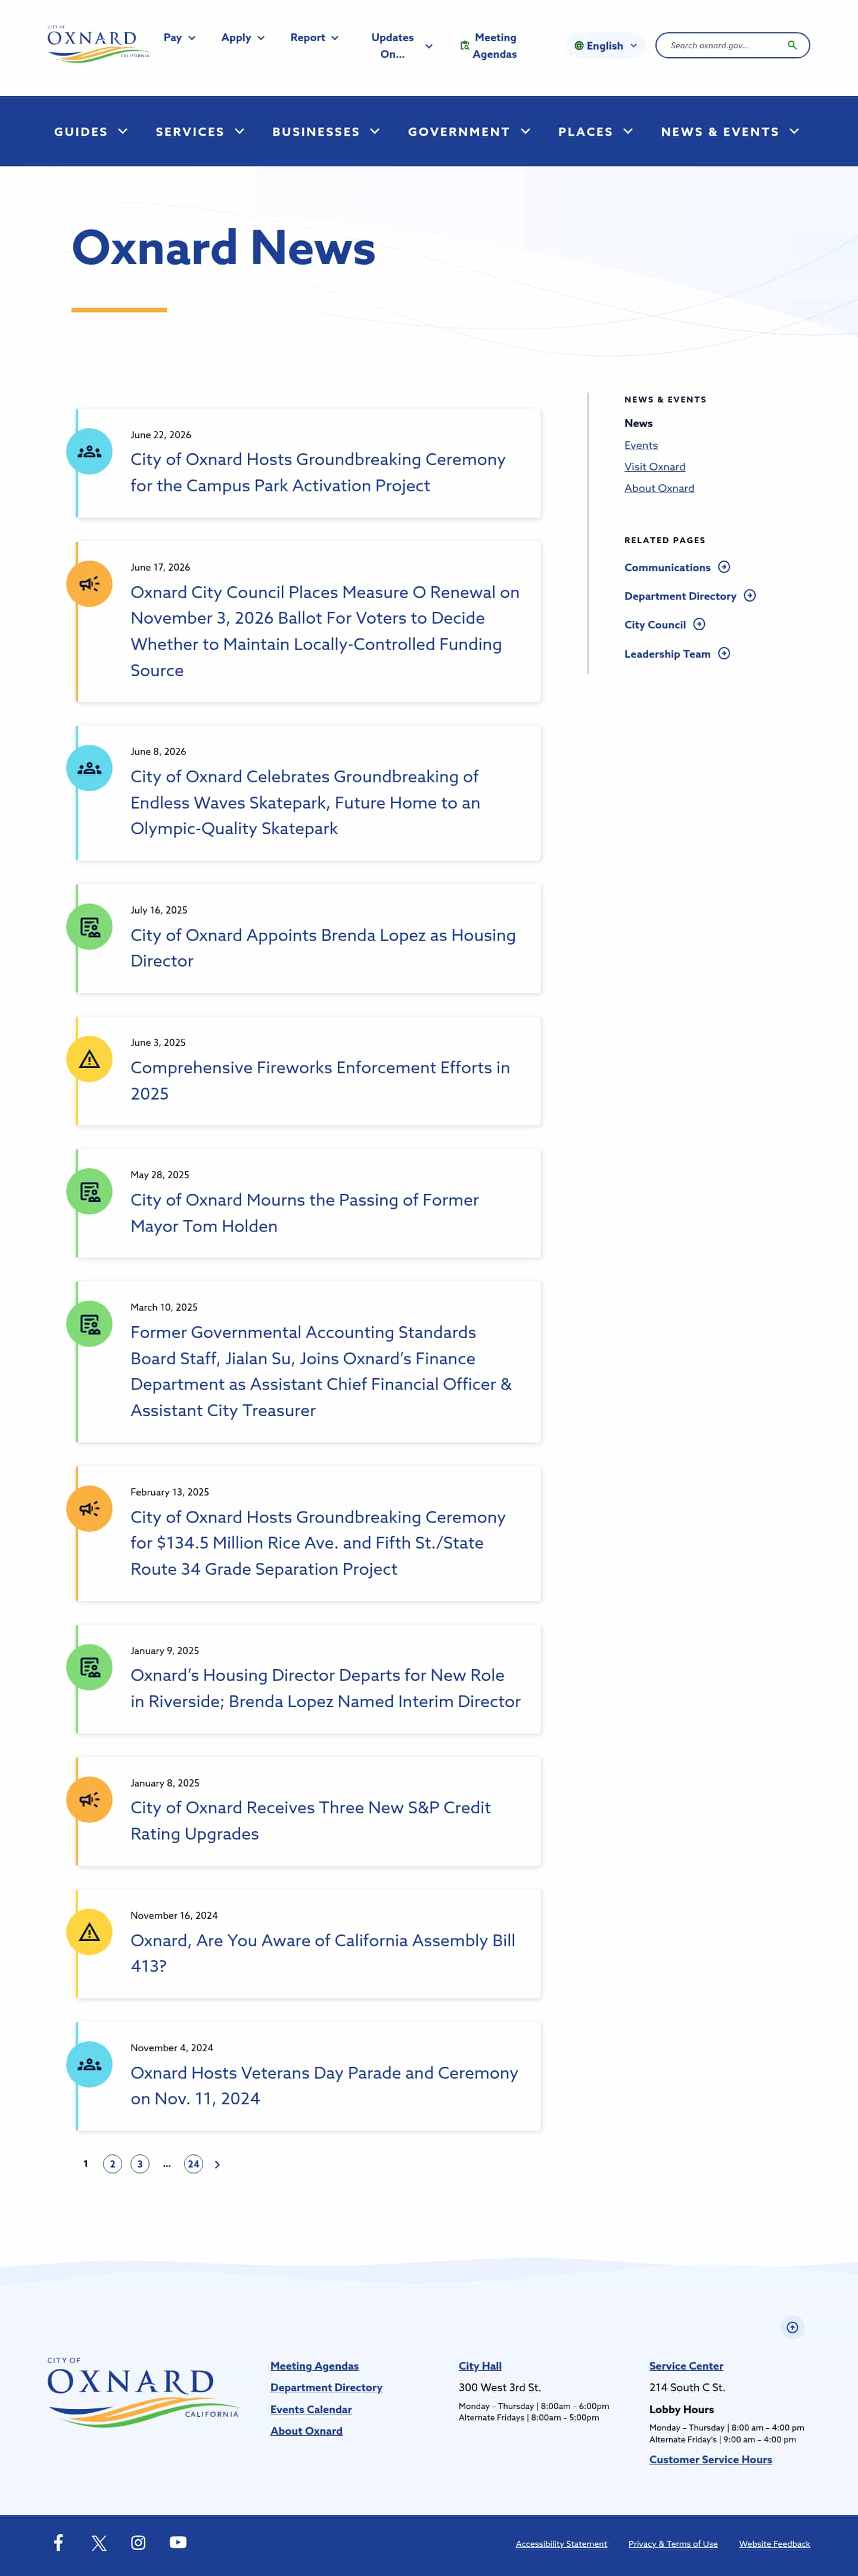Viewport: 858px width, 2576px height.
Task: Click the Meeting Agendas calendar icon
Action: tap(465, 46)
